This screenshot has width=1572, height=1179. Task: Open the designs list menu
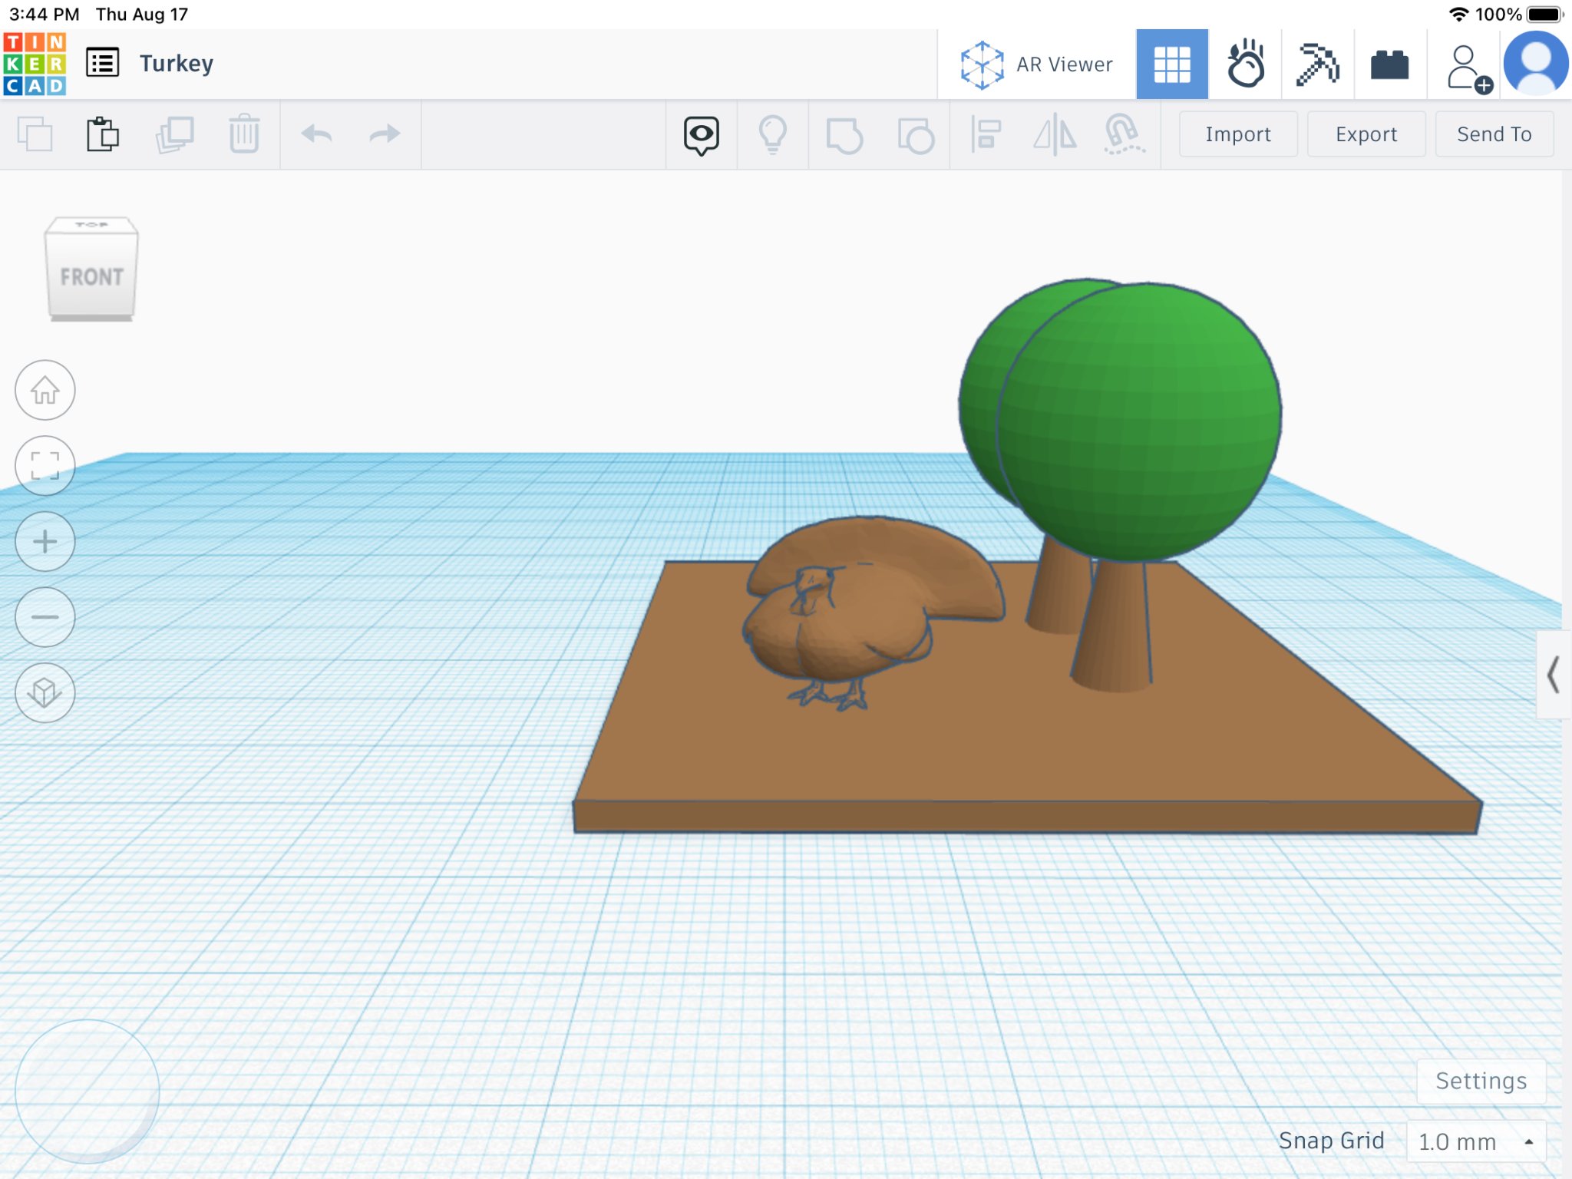103,63
